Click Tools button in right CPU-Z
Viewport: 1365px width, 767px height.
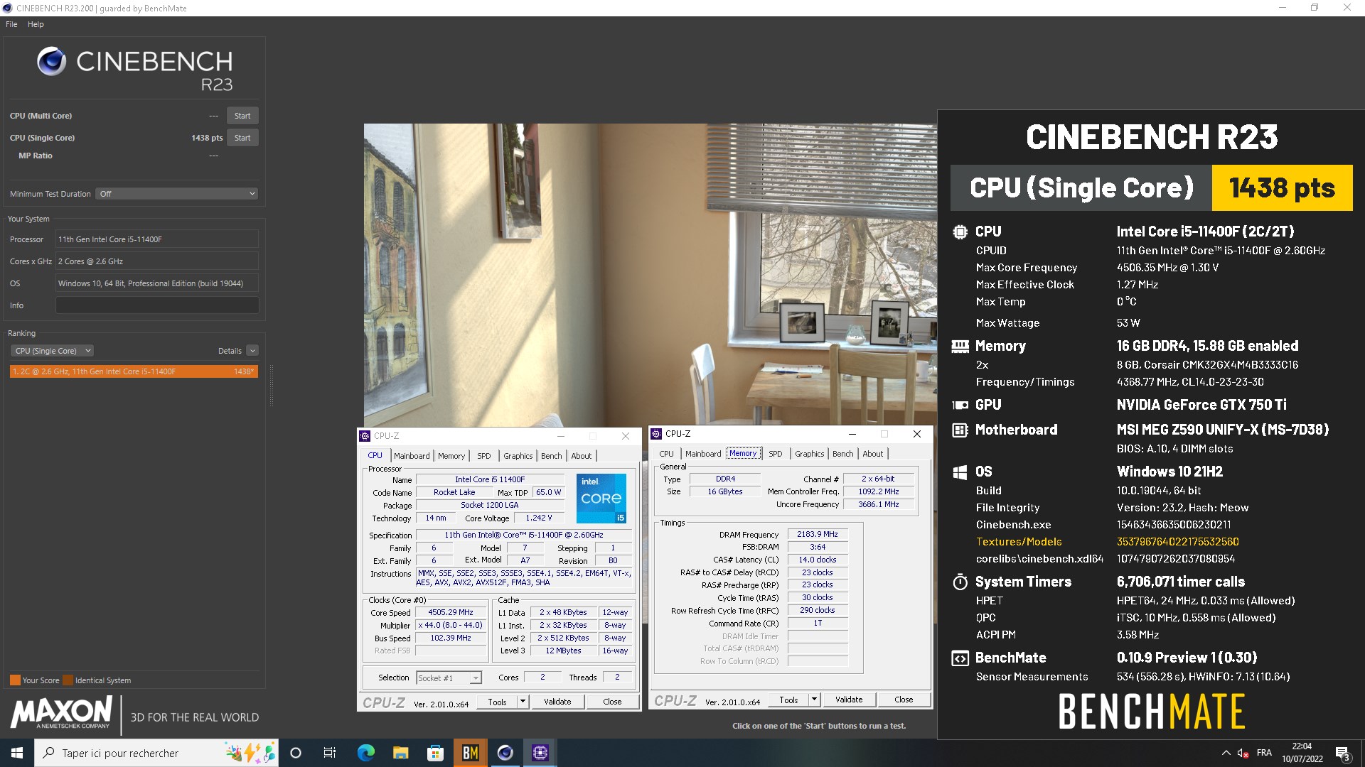pos(788,700)
